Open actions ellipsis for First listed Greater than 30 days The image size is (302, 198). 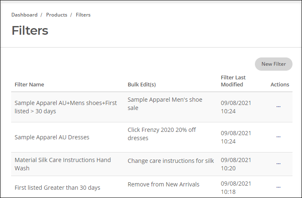coord(278,187)
